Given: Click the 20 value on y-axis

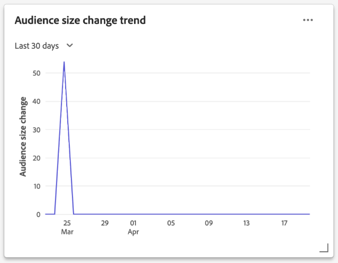Looking at the screenshot, I should point(37,158).
